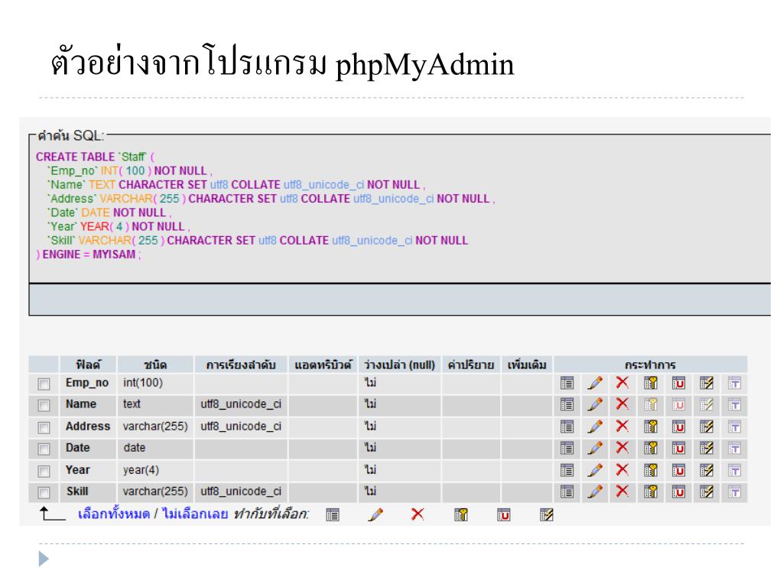This screenshot has width=783, height=587.
Task: Click the browse values icon for Date
Action: point(567,448)
